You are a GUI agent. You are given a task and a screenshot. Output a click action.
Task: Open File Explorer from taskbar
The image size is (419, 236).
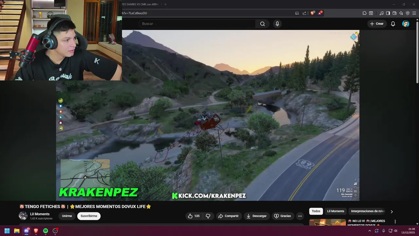point(17,231)
